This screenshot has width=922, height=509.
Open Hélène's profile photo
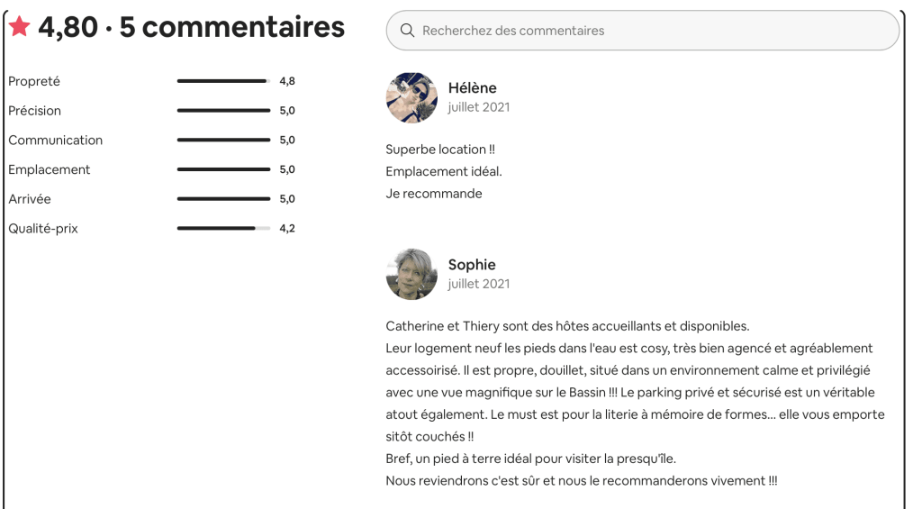pos(411,97)
